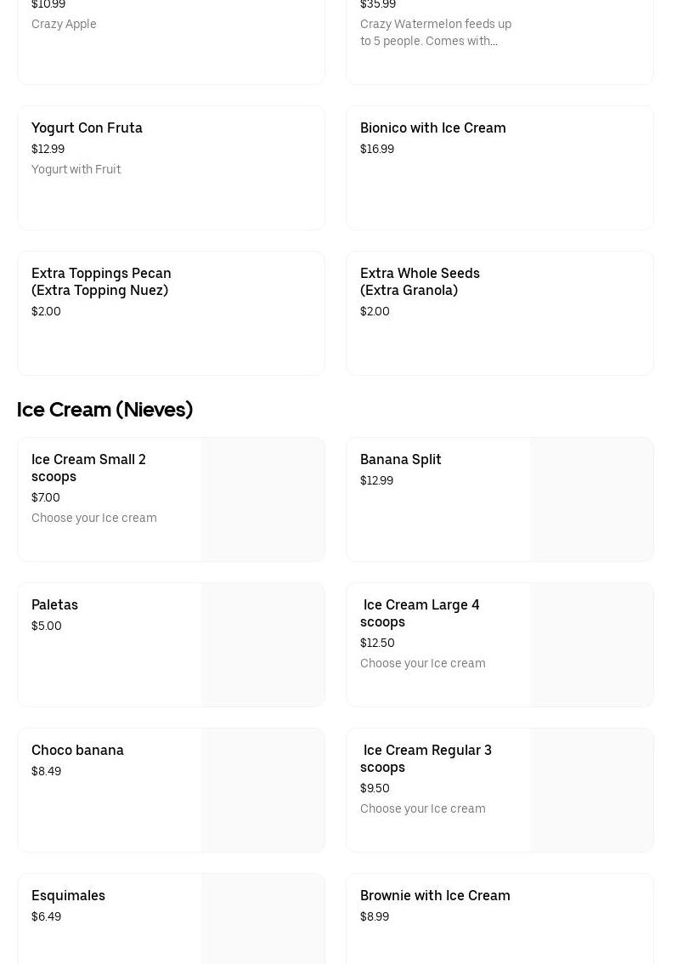Click the Ice Cream Regular 3 scoops title

[426, 758]
